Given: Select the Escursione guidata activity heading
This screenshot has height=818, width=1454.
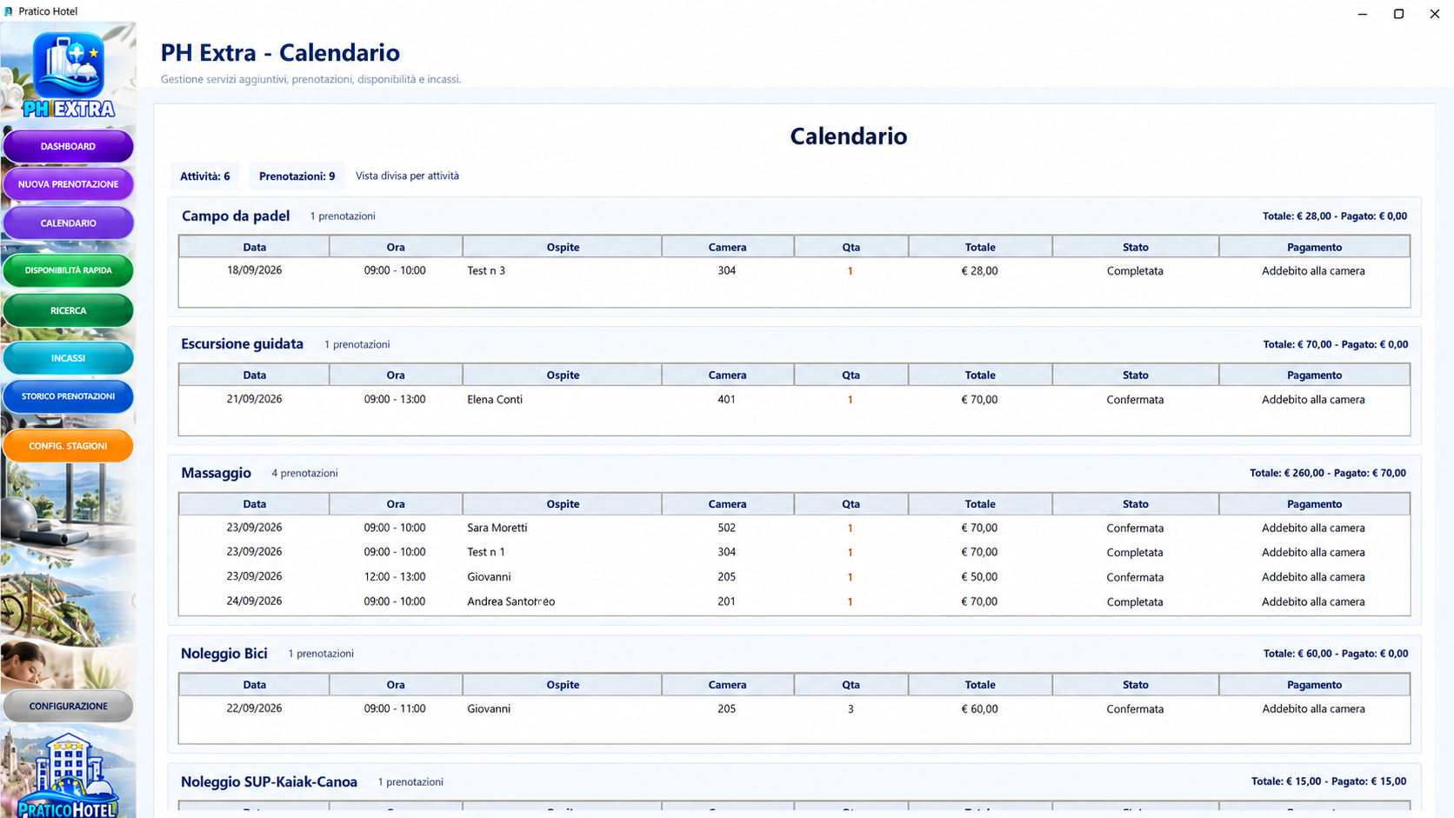Looking at the screenshot, I should pos(242,344).
